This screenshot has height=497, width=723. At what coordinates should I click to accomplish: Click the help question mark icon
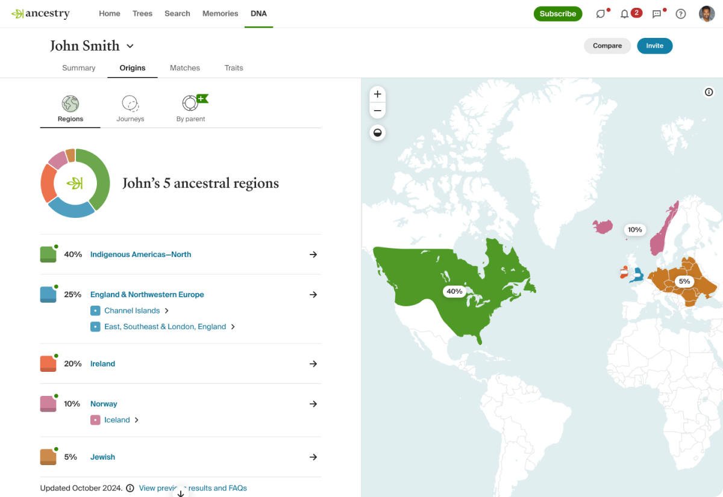pyautogui.click(x=681, y=14)
